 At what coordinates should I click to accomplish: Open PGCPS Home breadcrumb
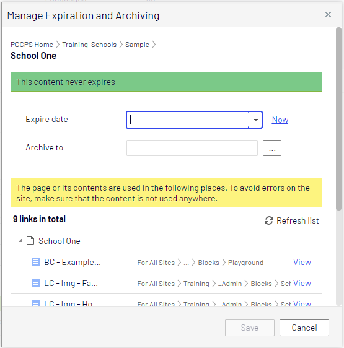[x=32, y=45]
